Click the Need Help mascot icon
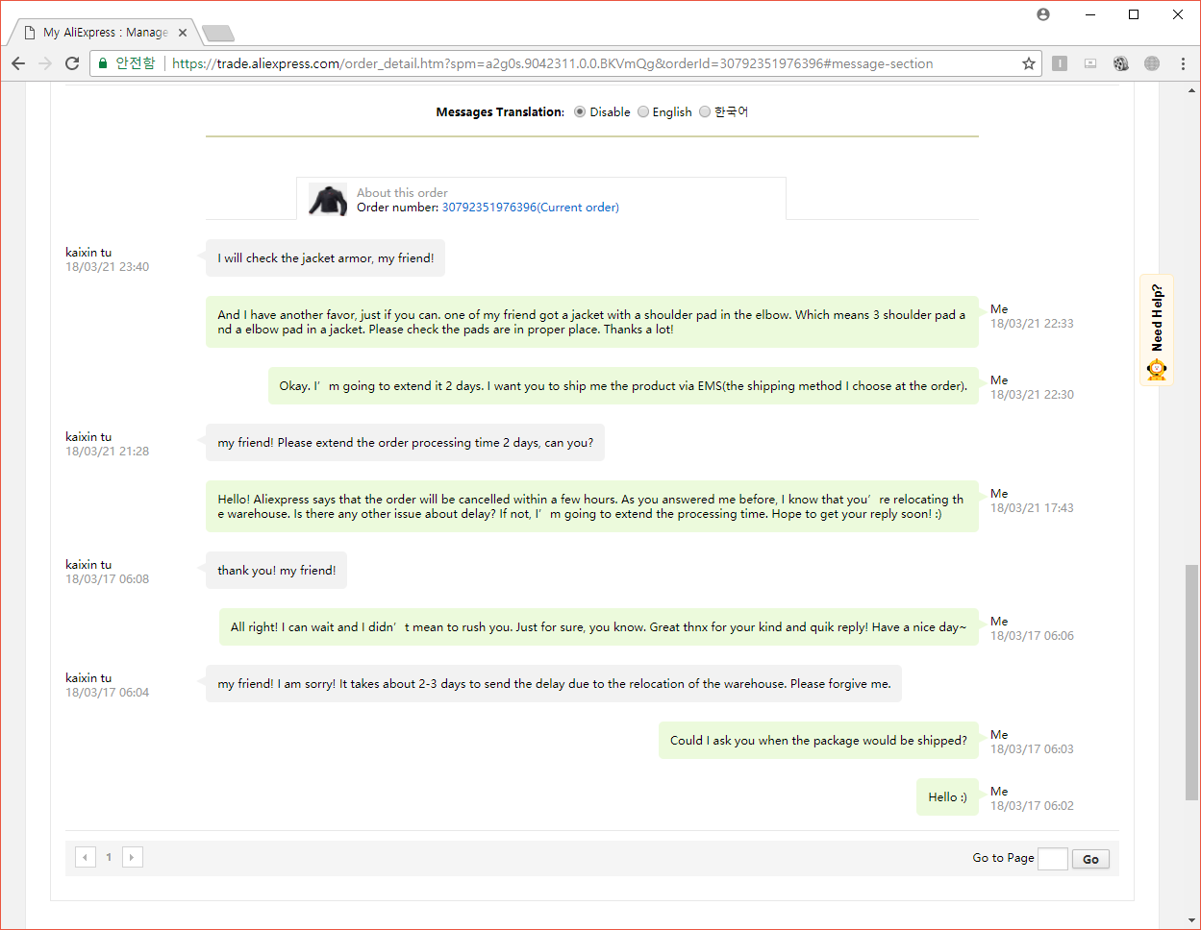 point(1157,369)
